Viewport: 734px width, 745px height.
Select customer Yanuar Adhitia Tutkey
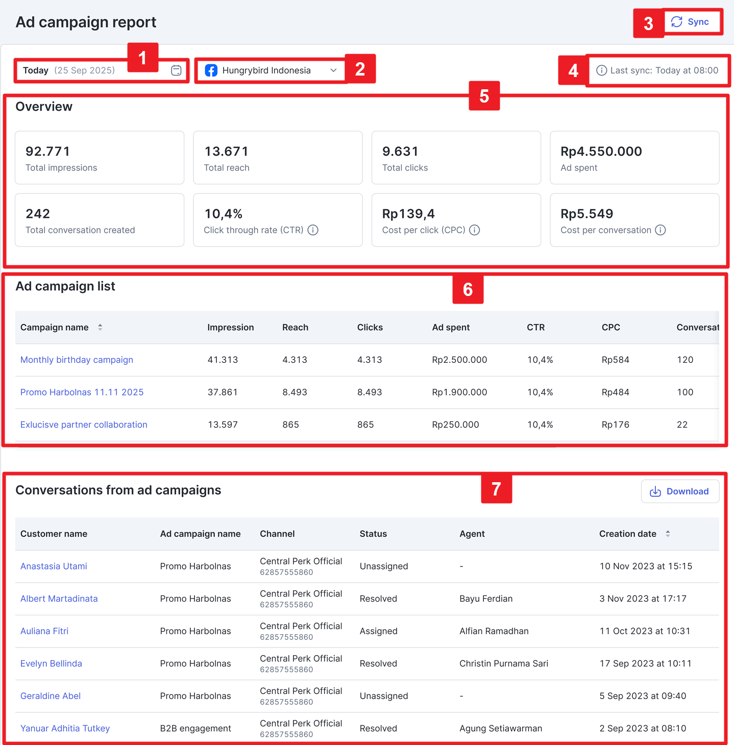pyautogui.click(x=65, y=728)
